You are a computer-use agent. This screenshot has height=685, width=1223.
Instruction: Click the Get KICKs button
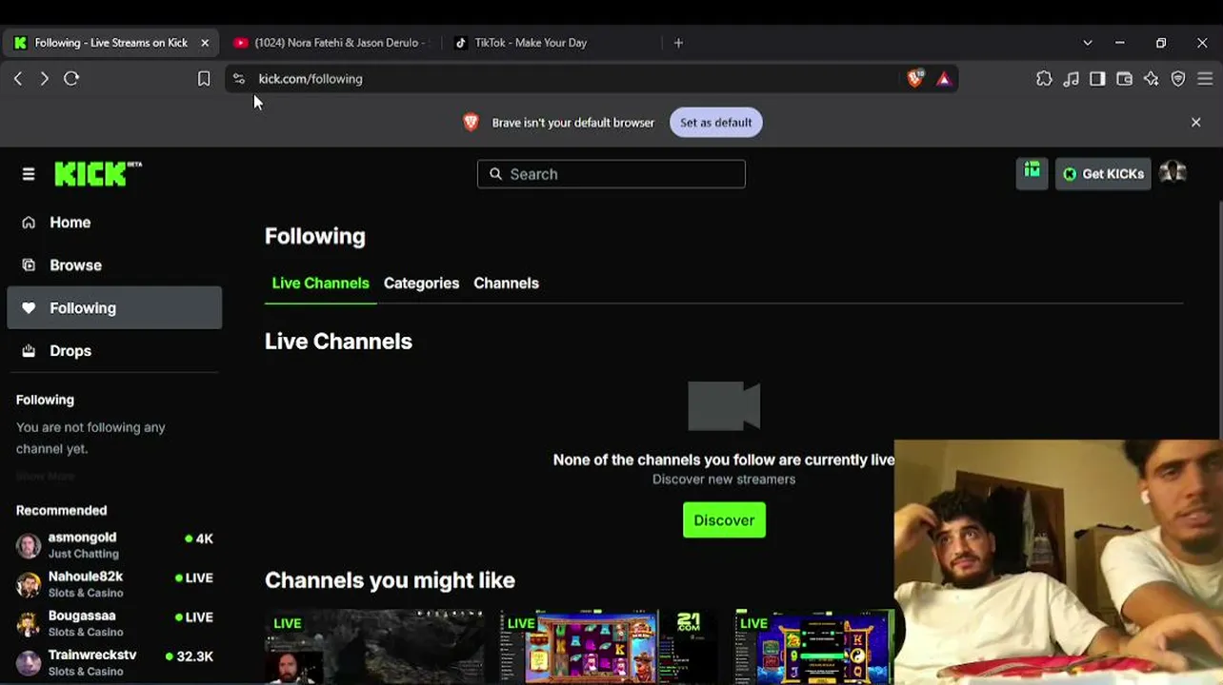[x=1103, y=174]
